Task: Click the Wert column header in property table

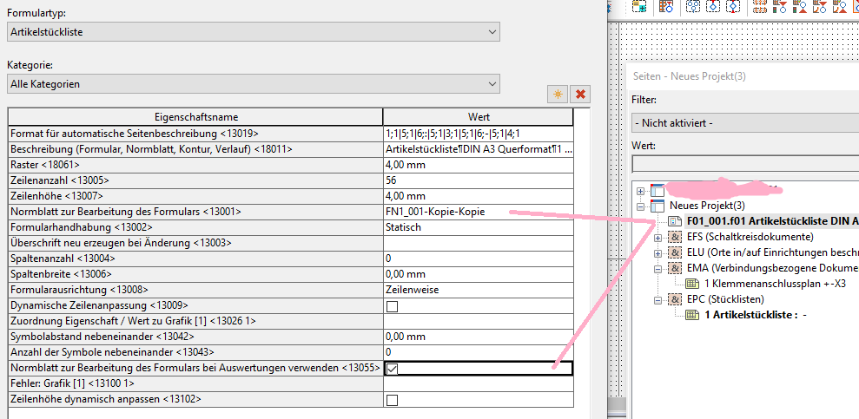Action: 479,117
